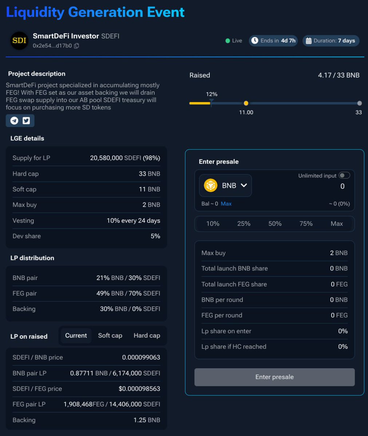Click the SmartDeFi Investor project name

[x=66, y=36]
